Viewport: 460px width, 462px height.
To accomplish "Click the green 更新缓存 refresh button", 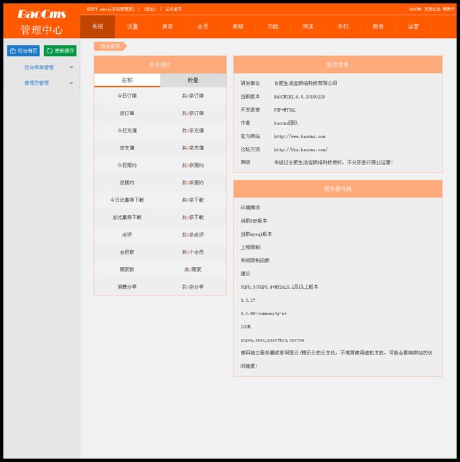I will click(x=60, y=51).
